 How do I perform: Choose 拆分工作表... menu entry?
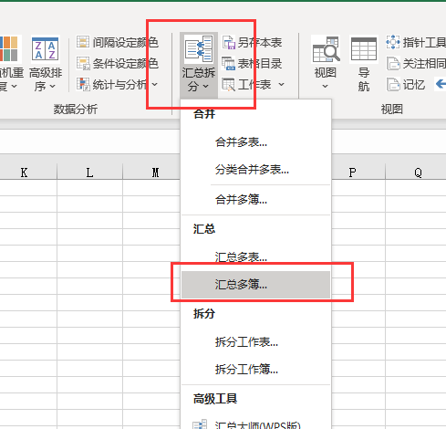[255, 342]
